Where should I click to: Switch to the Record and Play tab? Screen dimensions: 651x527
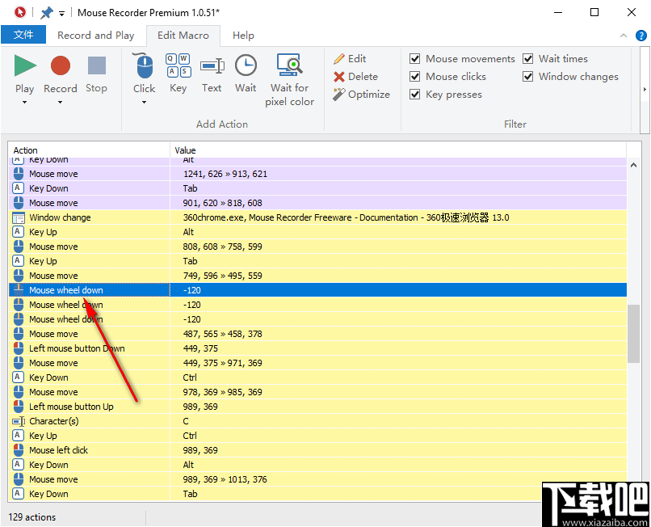95,36
